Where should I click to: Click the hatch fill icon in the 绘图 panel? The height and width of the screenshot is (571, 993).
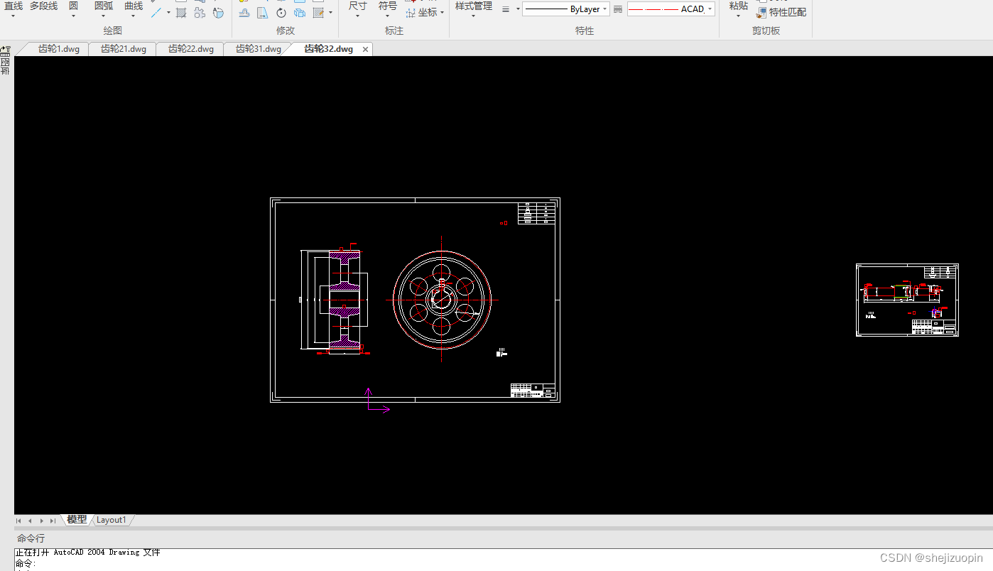pos(181,12)
